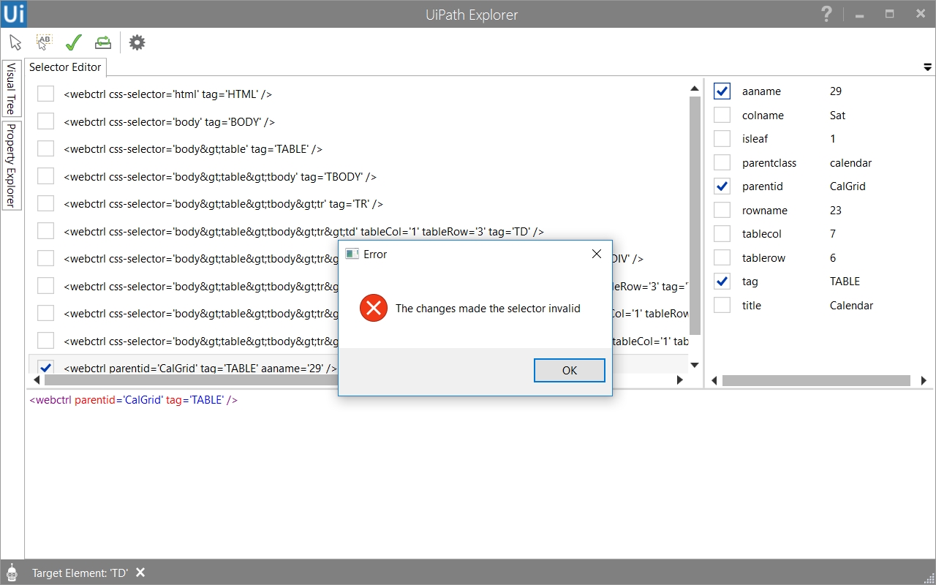Enable the isleaf attribute checkbox
The image size is (936, 585).
tap(722, 138)
